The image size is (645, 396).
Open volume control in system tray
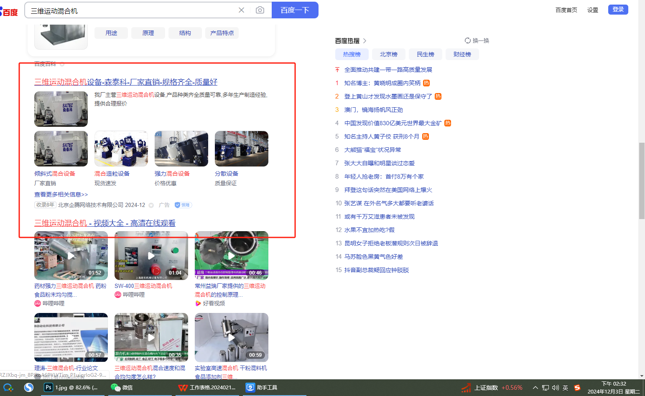point(556,388)
